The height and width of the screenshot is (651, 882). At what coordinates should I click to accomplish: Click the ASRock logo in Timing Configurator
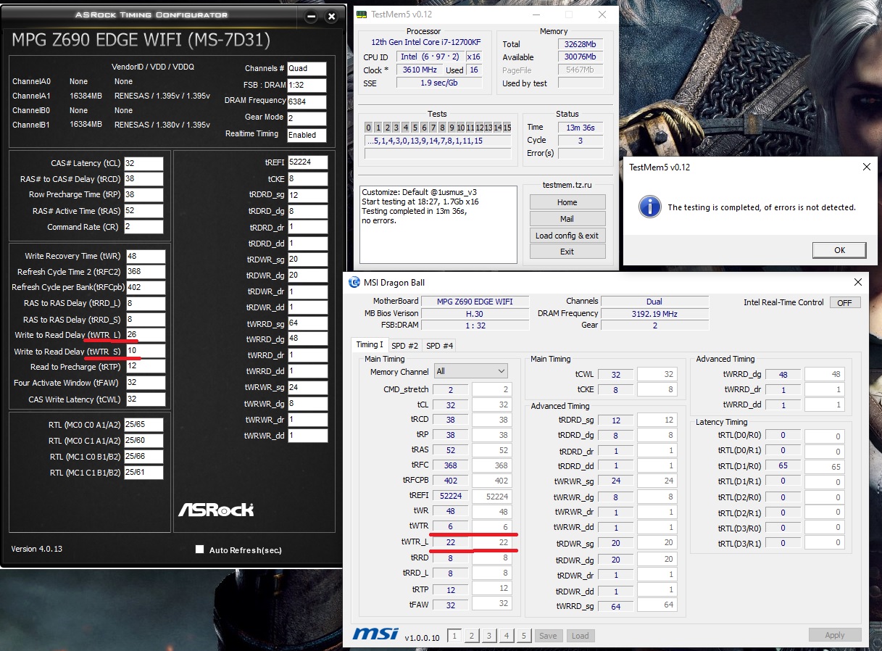pyautogui.click(x=216, y=510)
